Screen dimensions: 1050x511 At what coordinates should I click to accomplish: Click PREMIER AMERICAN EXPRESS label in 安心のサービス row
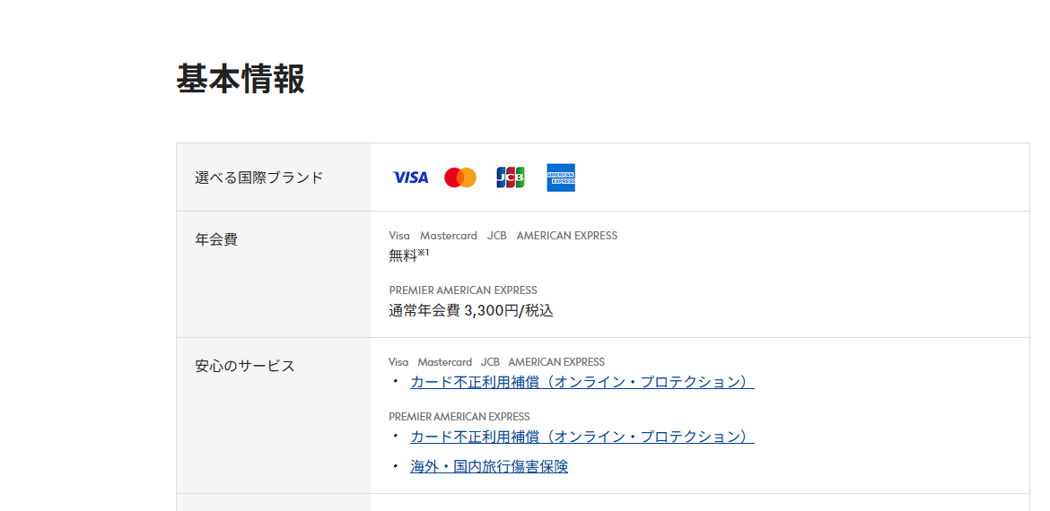pyautogui.click(x=459, y=417)
